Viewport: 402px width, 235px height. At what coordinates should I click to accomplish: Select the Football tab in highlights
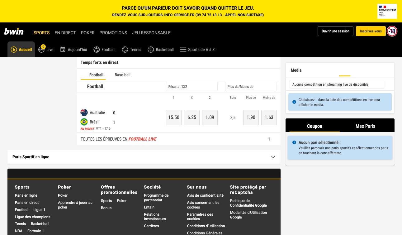[x=96, y=75]
